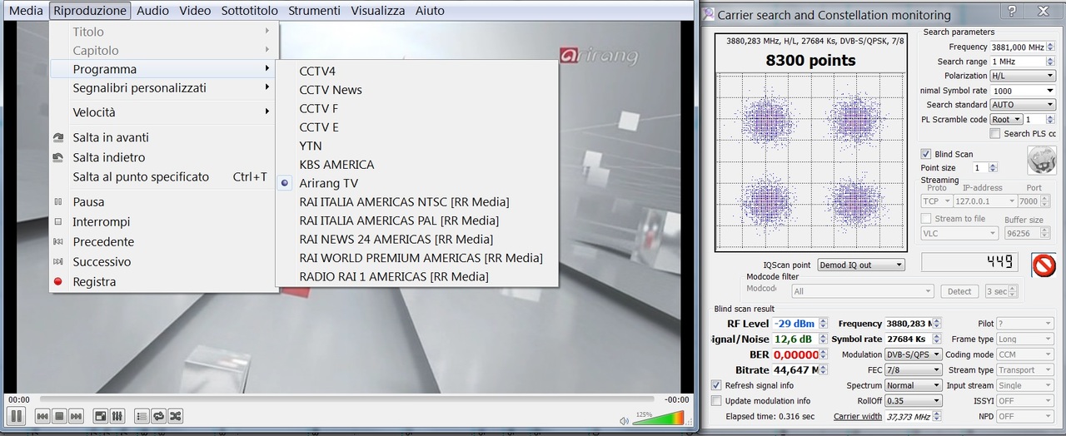
Task: Click the Search range 1 MHz field
Action: point(1023,62)
